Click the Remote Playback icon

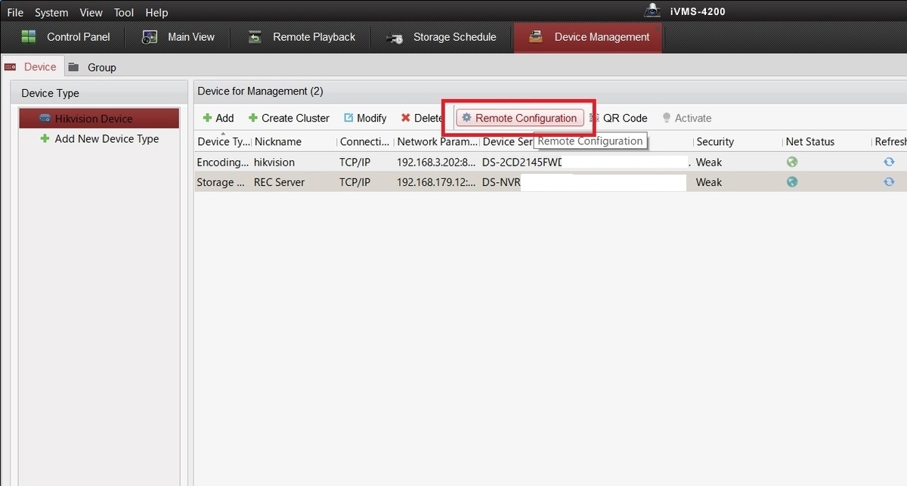tap(255, 37)
